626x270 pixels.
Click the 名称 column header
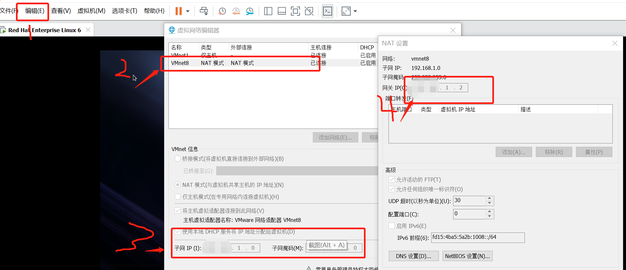click(x=184, y=47)
